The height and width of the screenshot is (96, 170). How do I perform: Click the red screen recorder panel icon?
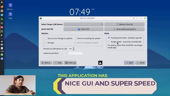pyautogui.click(x=2, y=27)
